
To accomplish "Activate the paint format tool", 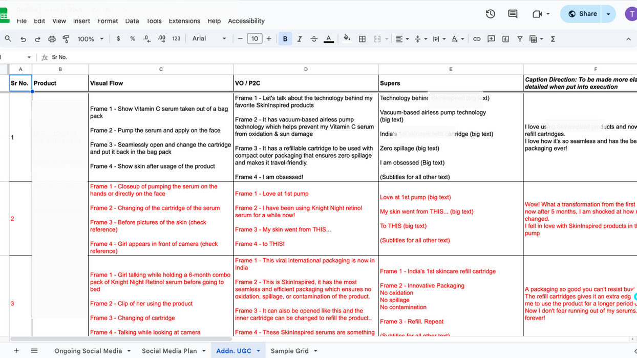I will (x=66, y=39).
